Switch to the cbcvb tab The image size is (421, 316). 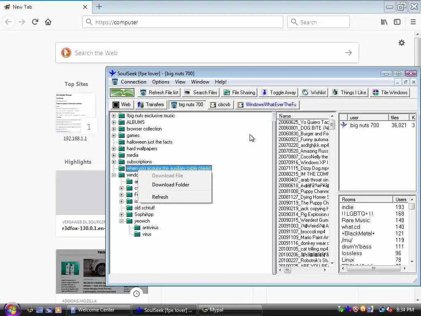(x=220, y=105)
